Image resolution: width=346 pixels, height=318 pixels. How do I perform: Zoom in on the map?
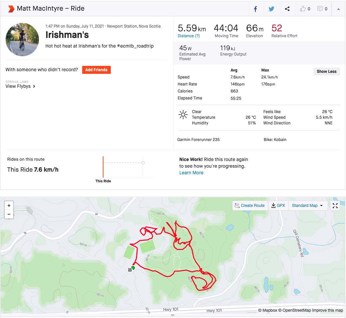[x=9, y=206]
